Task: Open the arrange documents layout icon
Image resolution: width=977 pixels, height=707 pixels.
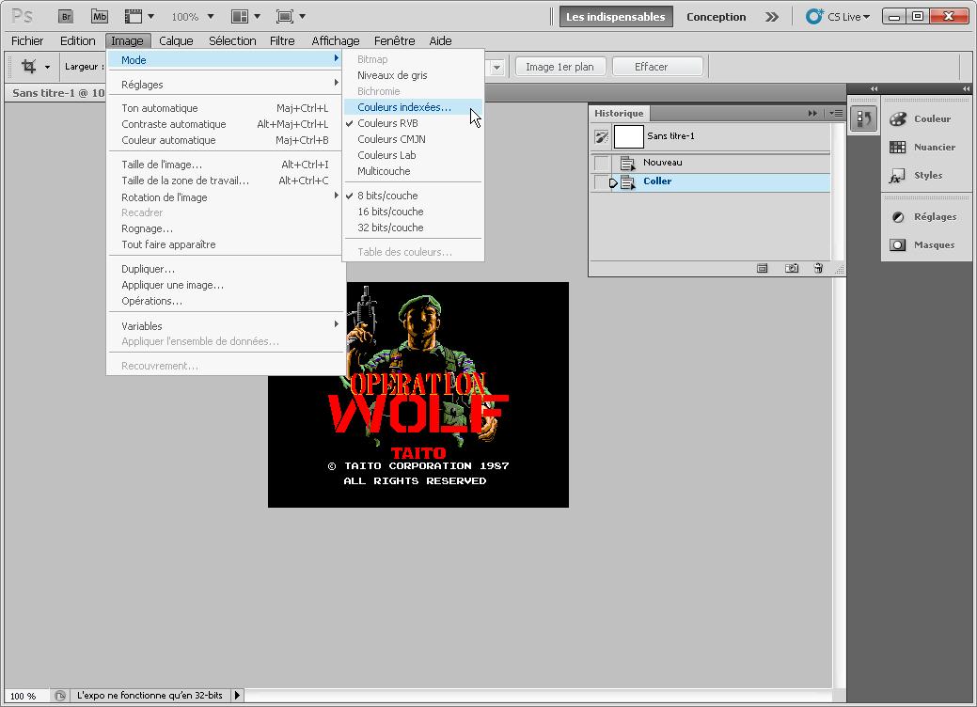Action: point(240,17)
